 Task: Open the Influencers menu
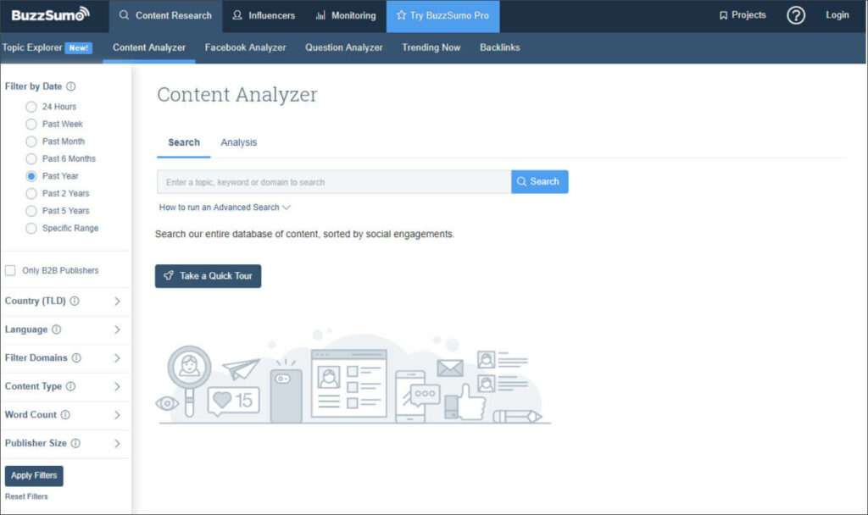(x=264, y=15)
